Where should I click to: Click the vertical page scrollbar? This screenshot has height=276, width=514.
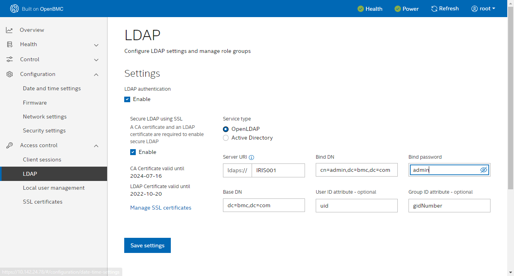click(510, 97)
